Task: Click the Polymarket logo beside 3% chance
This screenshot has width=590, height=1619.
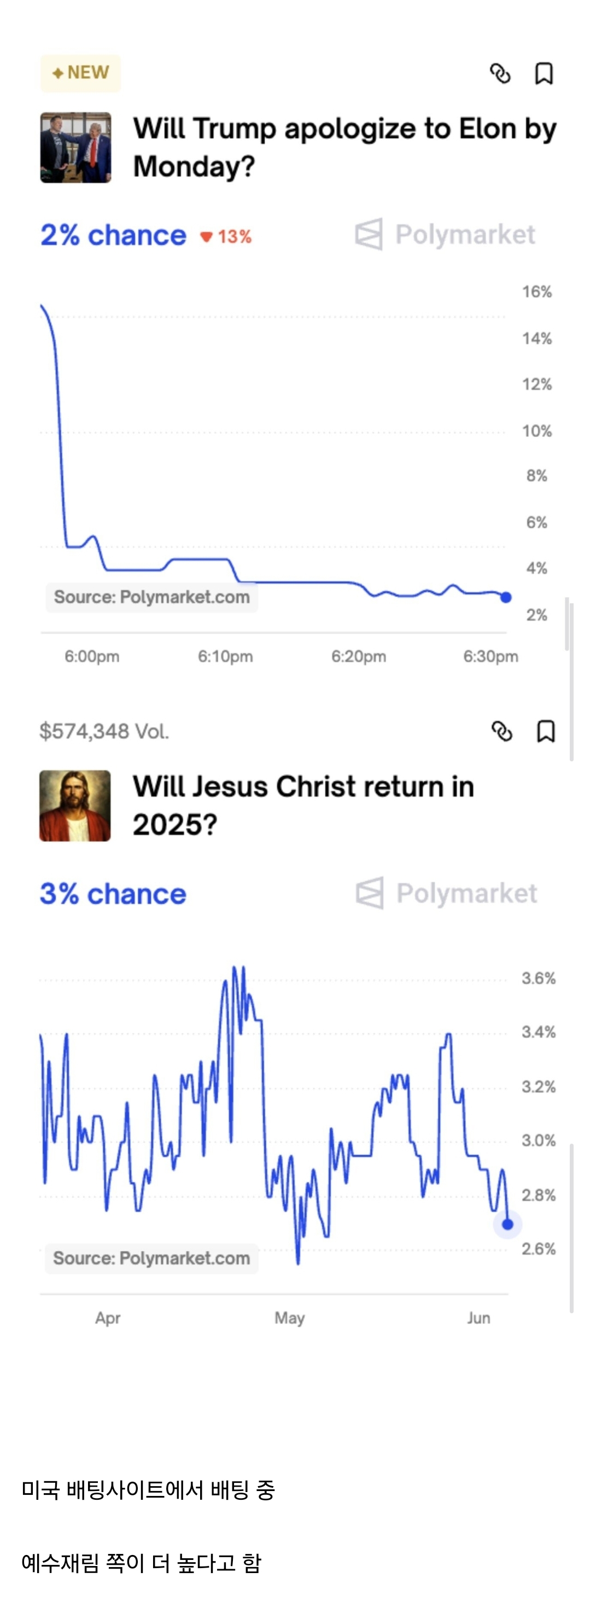Action: (446, 893)
